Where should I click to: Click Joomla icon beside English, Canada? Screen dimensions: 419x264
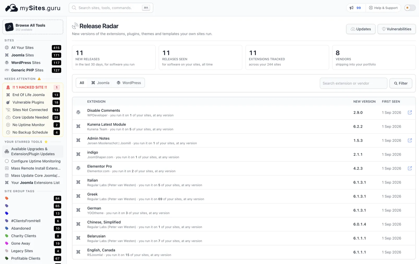78,252
